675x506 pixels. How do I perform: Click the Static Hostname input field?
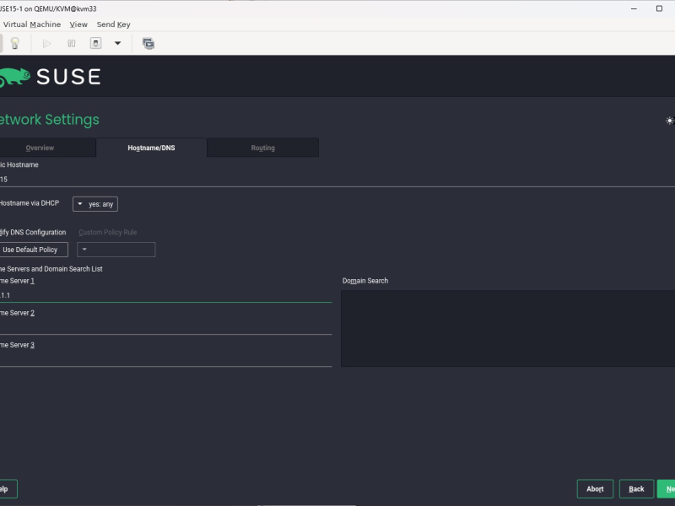(337, 179)
